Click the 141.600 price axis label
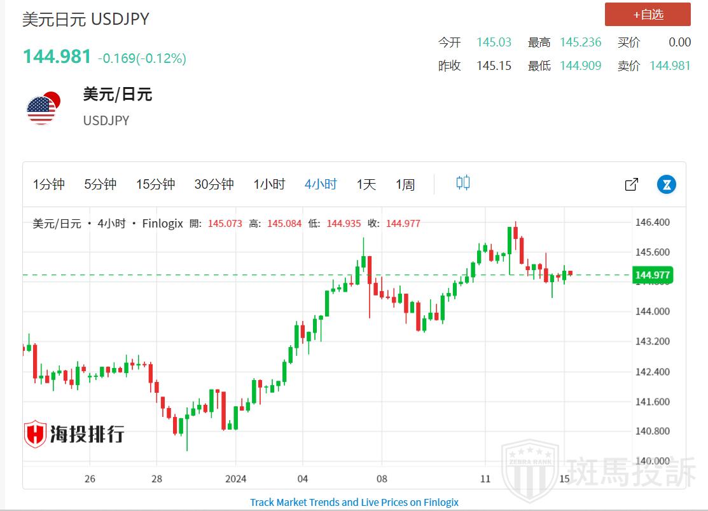 [653, 402]
